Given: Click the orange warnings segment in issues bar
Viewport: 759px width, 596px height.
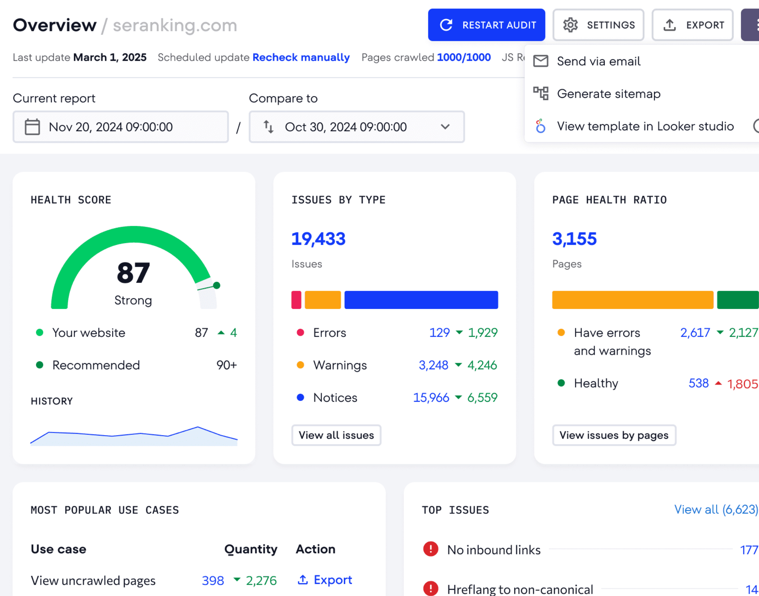Looking at the screenshot, I should [322, 300].
